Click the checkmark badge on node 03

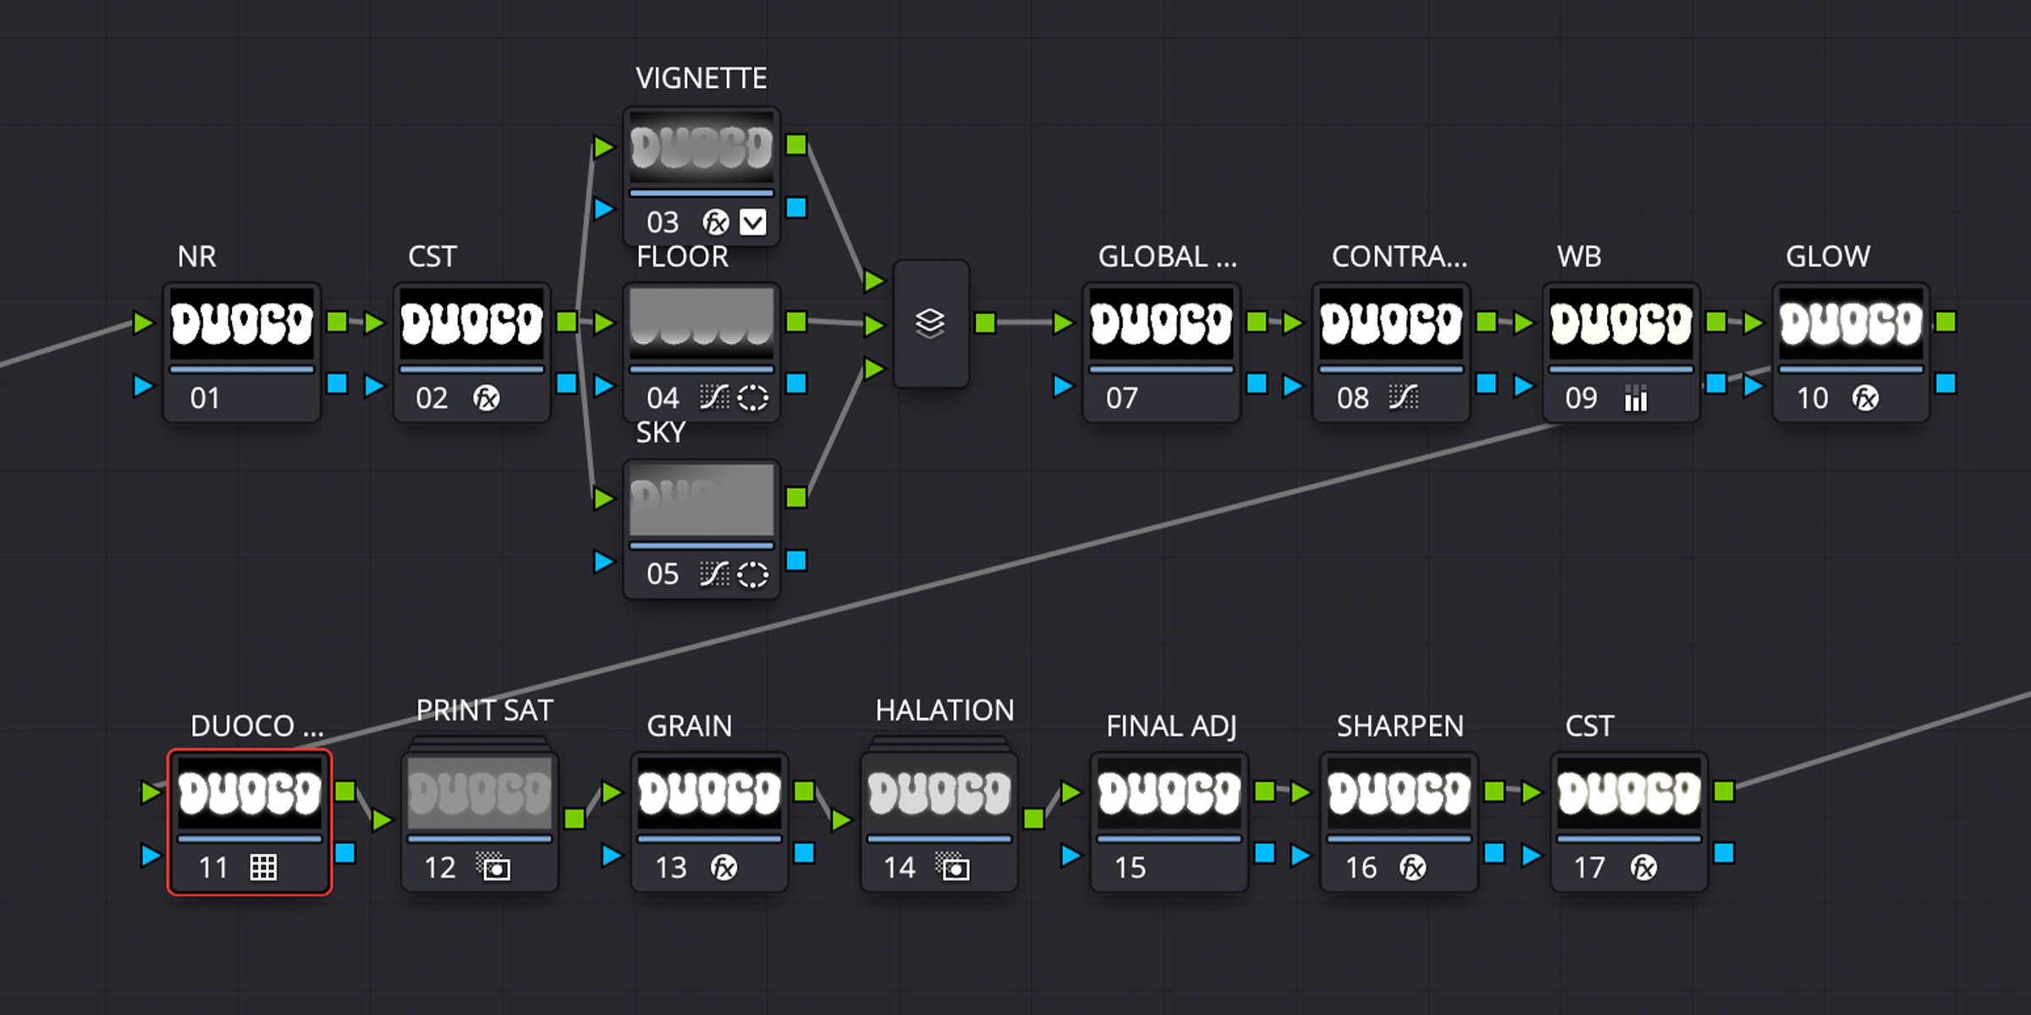pos(753,222)
